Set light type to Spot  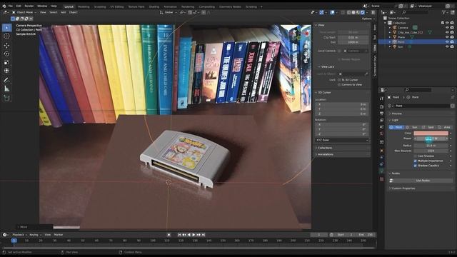tap(428, 127)
